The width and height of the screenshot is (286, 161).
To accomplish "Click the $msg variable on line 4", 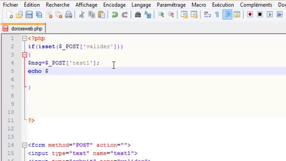I will 35,63.
